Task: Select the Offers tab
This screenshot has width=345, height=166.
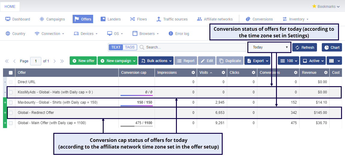Action: click(x=83, y=19)
